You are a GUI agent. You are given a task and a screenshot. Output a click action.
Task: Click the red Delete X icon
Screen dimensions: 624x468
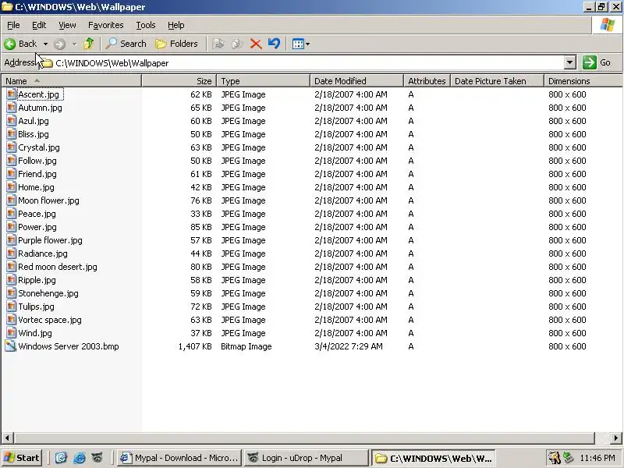[256, 44]
